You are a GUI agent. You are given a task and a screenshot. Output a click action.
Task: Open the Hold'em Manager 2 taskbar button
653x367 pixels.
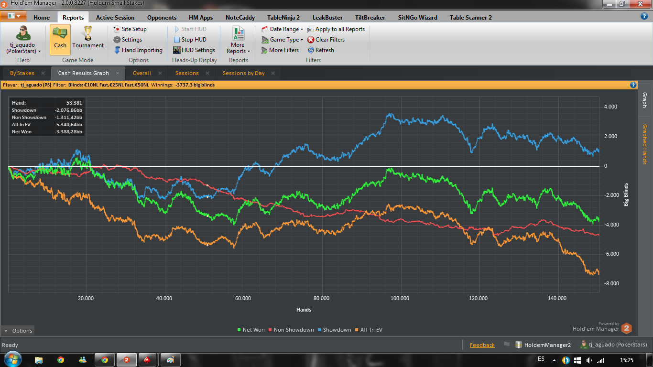(127, 360)
